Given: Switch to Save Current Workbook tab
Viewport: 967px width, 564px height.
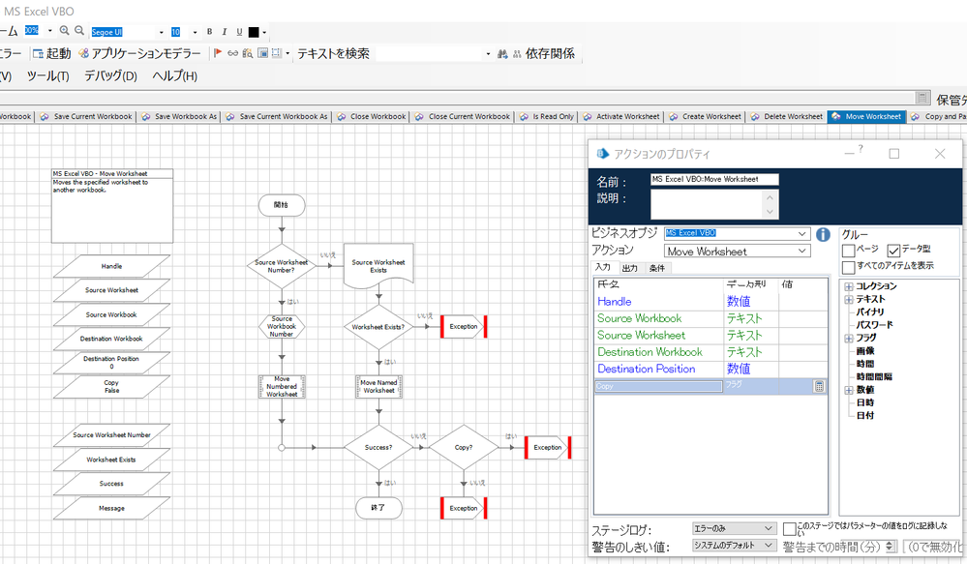Looking at the screenshot, I should [x=86, y=116].
